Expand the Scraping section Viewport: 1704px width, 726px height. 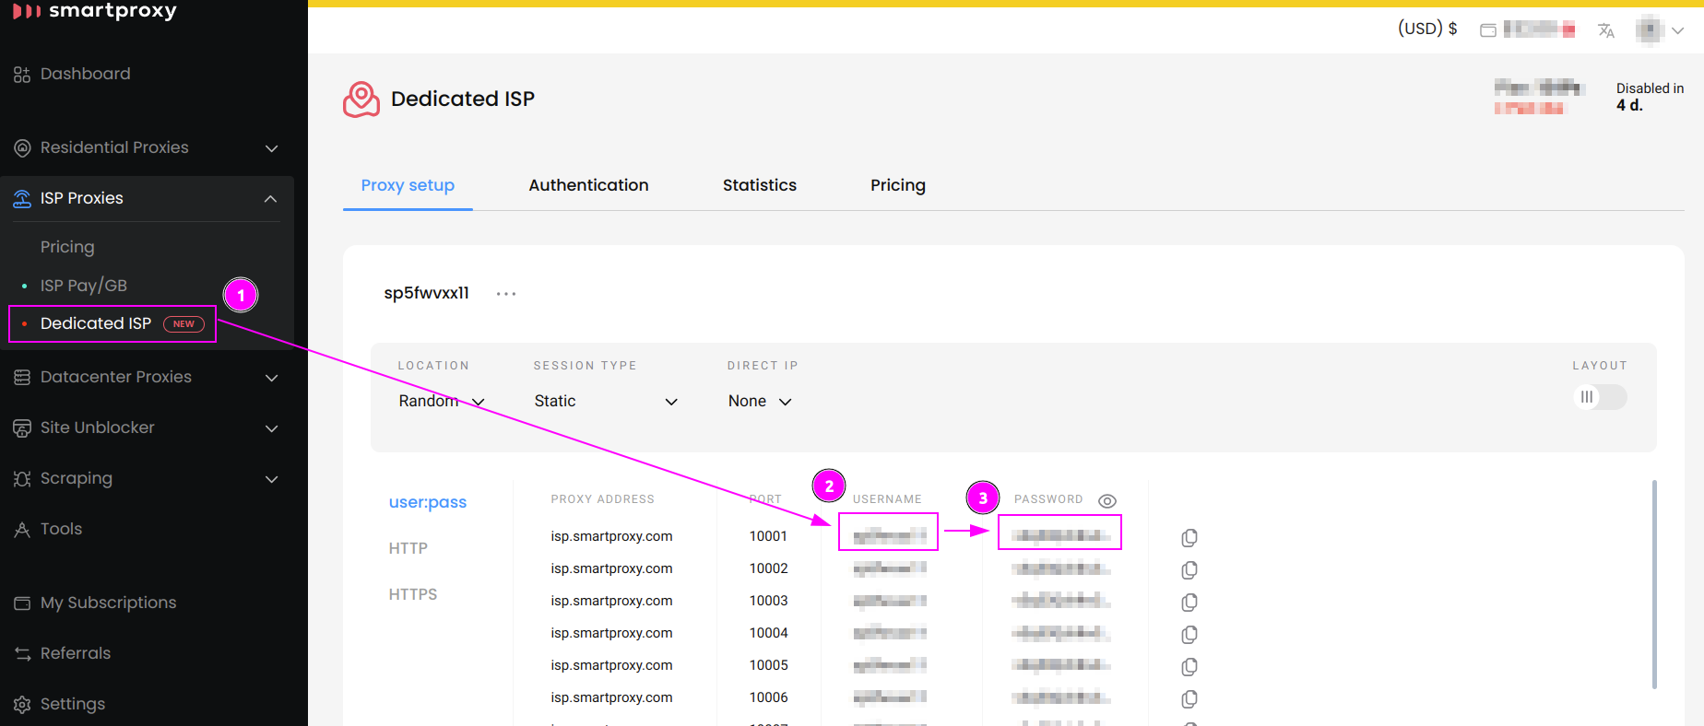click(271, 479)
